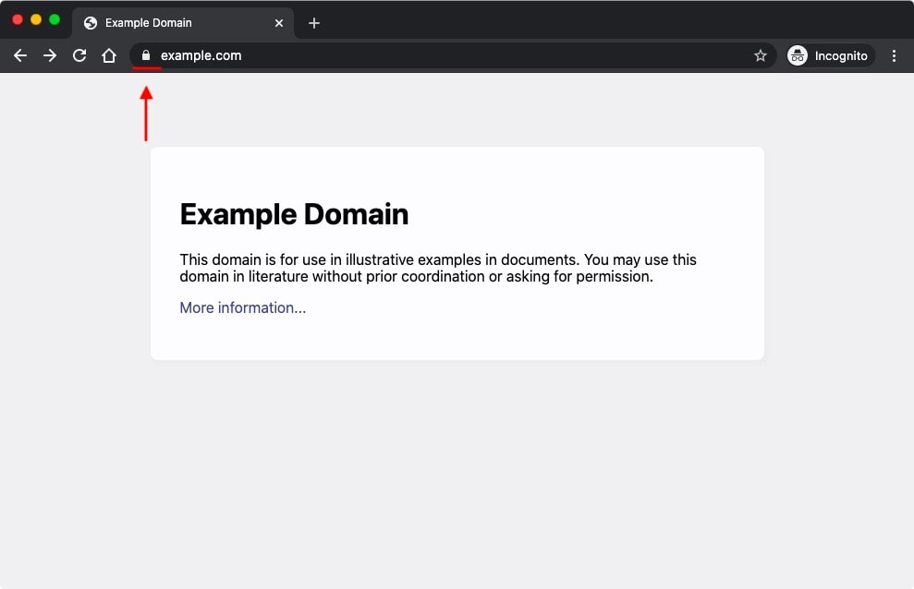This screenshot has width=914, height=589.
Task: Bookmark the page using the star icon
Action: pos(760,55)
